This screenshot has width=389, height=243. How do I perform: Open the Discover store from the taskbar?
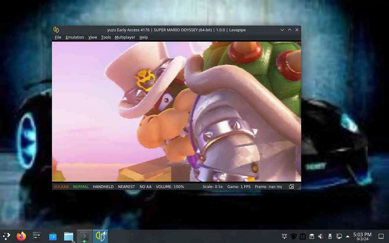pos(53,236)
